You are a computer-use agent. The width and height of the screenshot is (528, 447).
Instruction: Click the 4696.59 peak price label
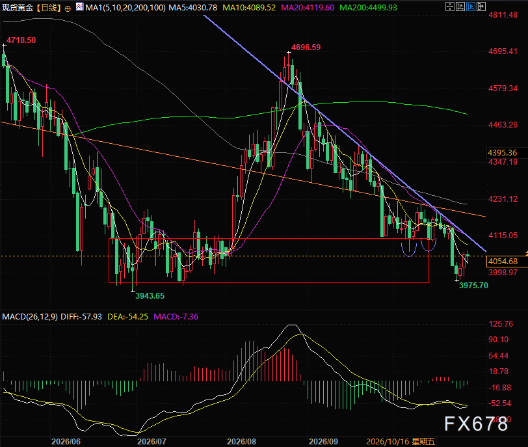click(x=306, y=47)
